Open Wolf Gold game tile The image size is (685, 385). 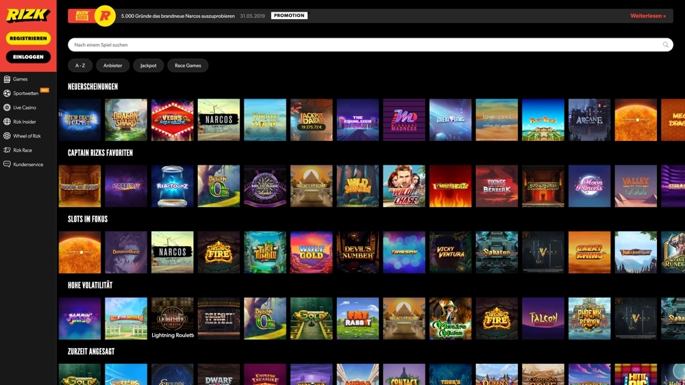[x=311, y=252]
